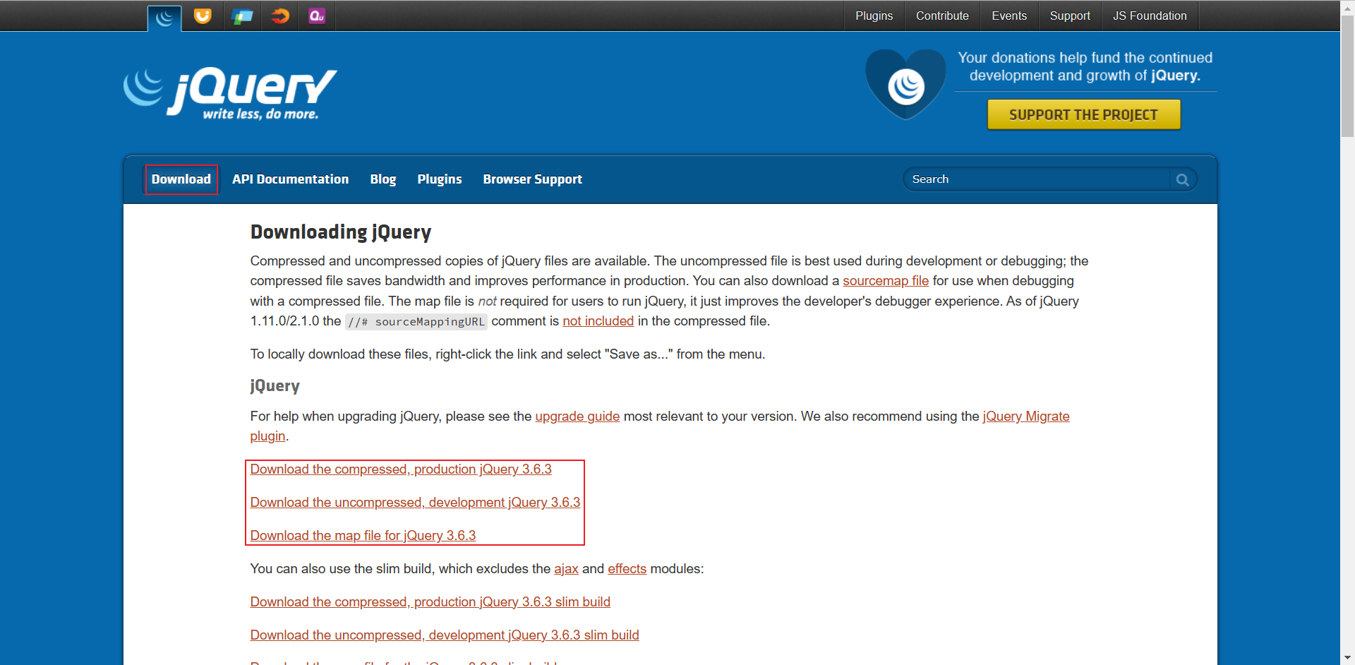Image resolution: width=1355 pixels, height=665 pixels.
Task: Click the donation heart icon
Action: (905, 85)
